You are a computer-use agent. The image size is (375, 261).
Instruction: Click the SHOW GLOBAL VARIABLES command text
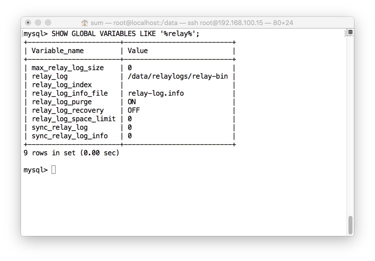[125, 34]
